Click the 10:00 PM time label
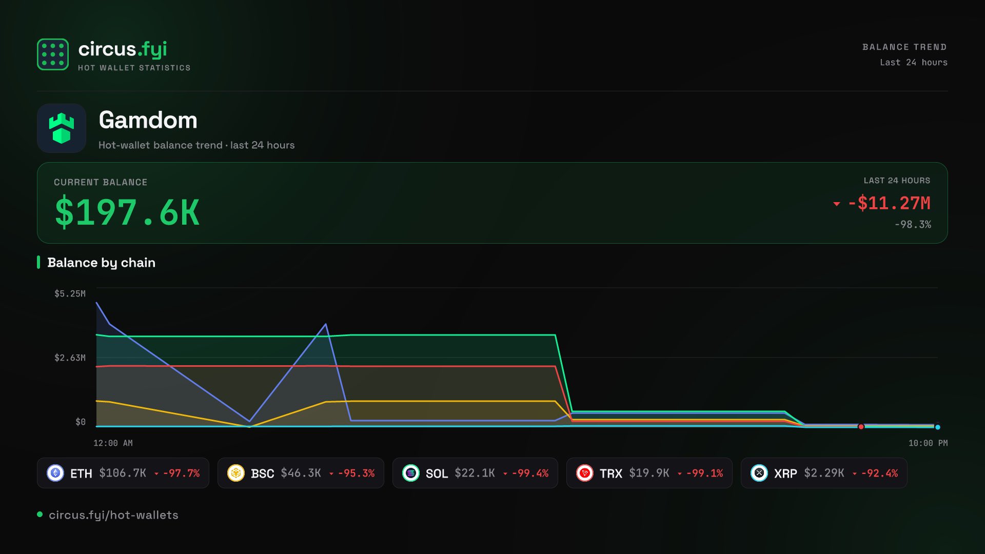985x554 pixels. [928, 443]
